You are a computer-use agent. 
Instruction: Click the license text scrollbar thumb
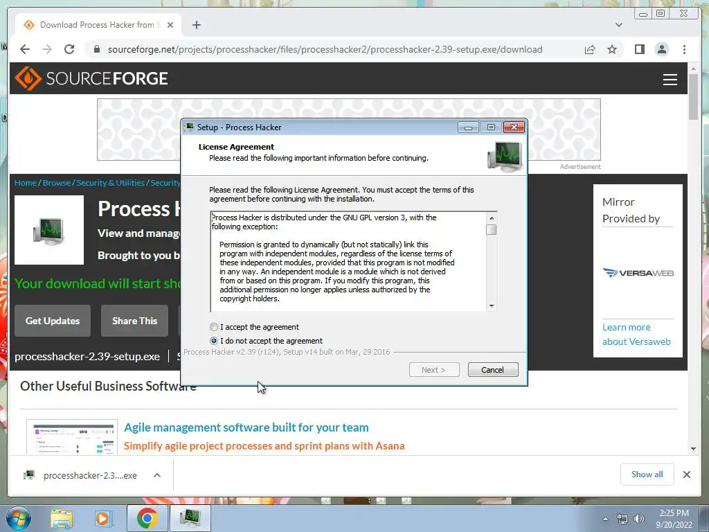click(492, 230)
